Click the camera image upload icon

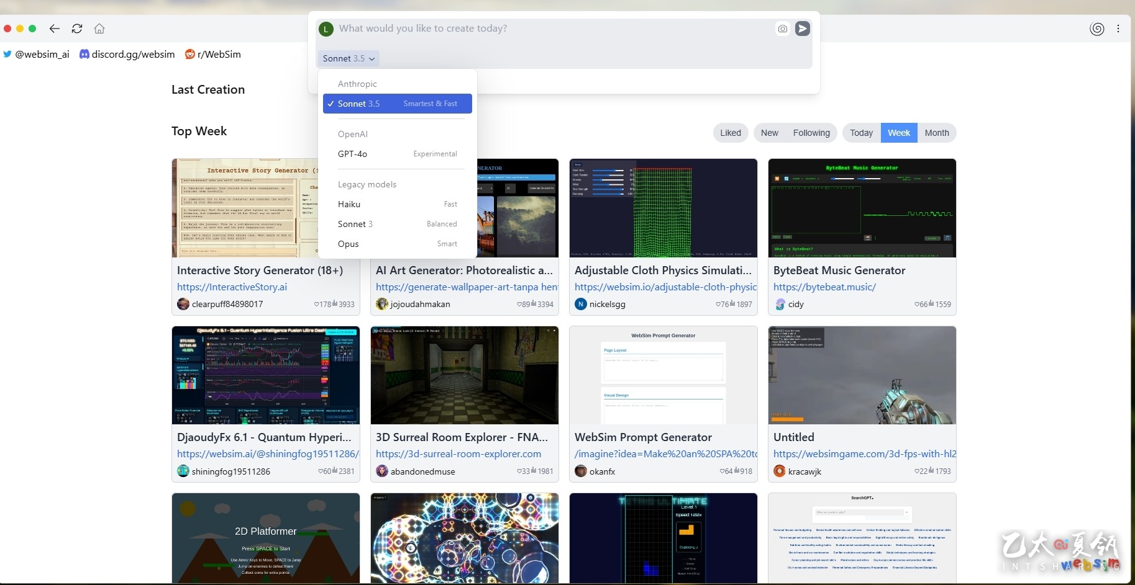783,29
